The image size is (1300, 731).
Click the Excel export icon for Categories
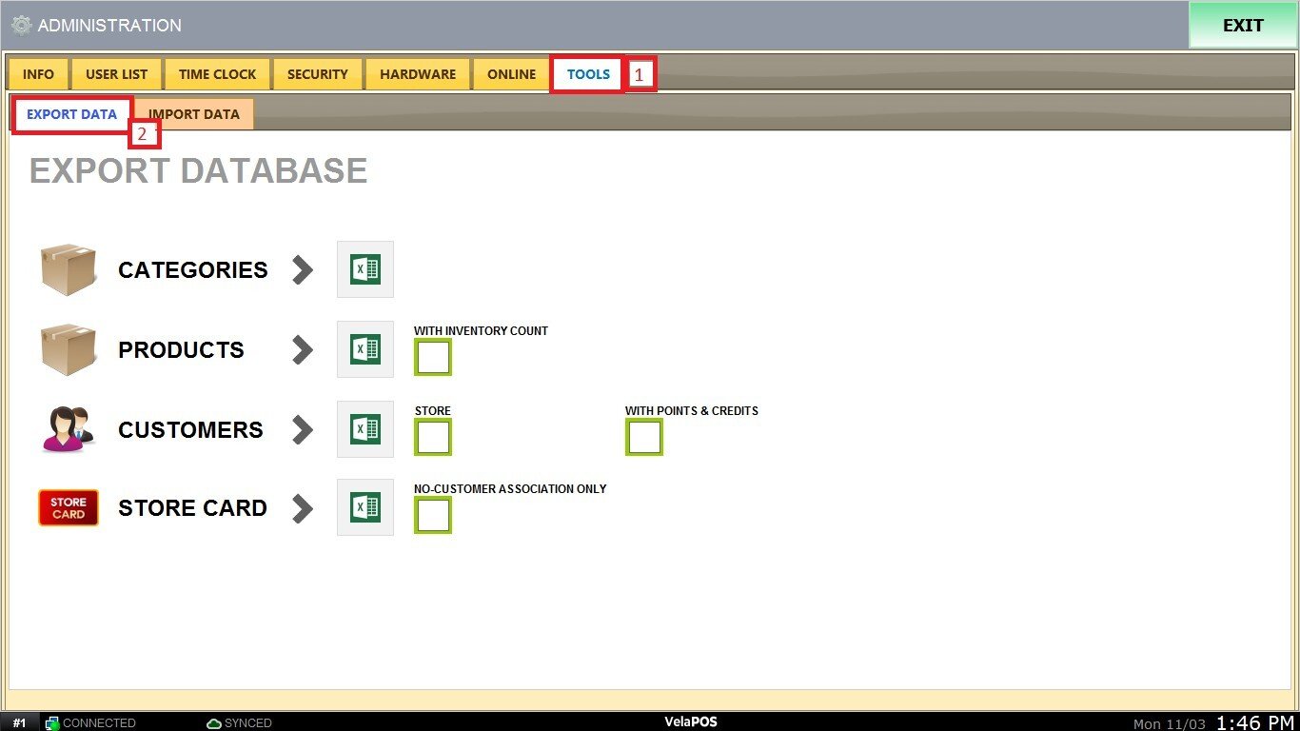coord(365,269)
